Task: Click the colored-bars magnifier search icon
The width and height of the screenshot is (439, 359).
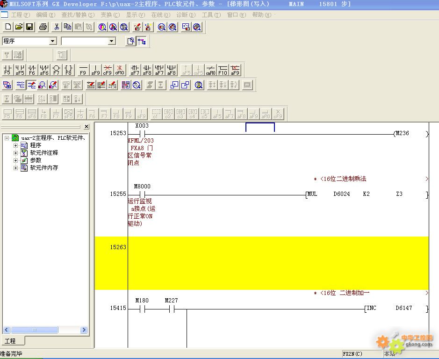Action: (x=102, y=27)
